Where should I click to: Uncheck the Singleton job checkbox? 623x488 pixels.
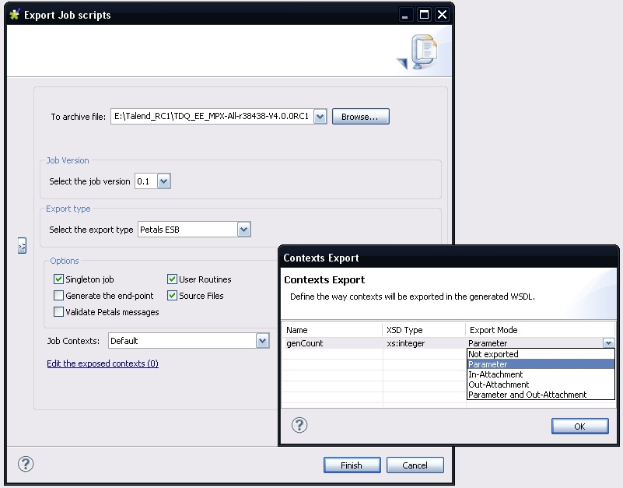point(59,279)
